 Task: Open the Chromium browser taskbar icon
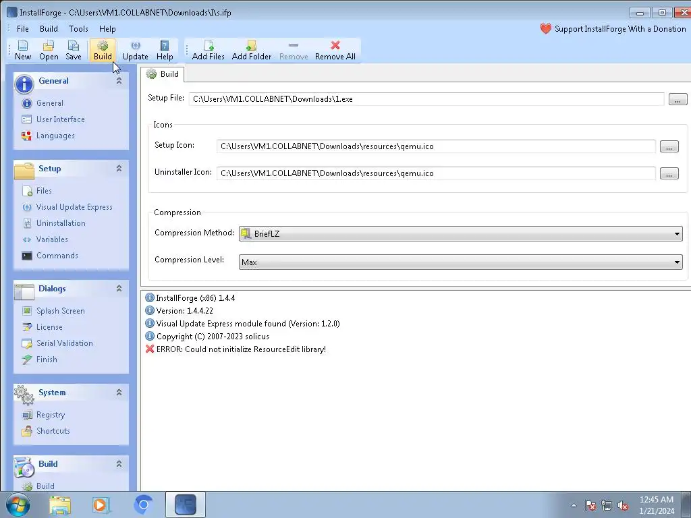pos(143,505)
